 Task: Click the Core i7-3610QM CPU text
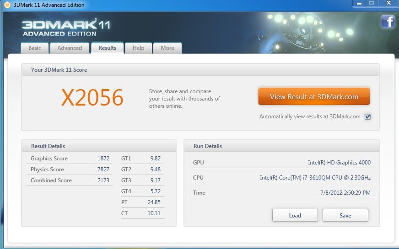pyautogui.click(x=315, y=178)
